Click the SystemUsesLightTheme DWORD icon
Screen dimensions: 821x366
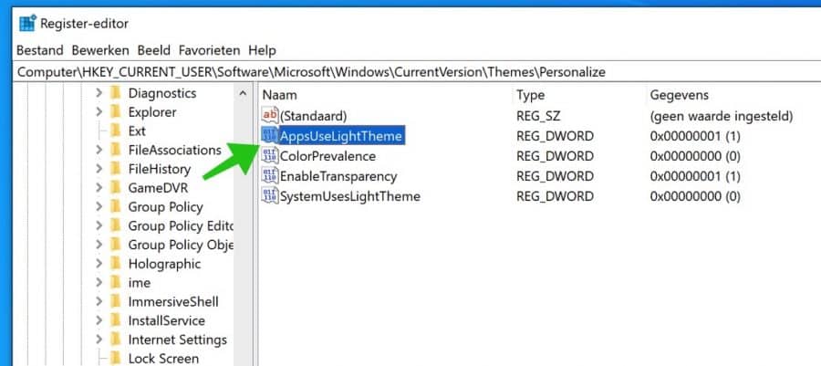click(x=270, y=196)
